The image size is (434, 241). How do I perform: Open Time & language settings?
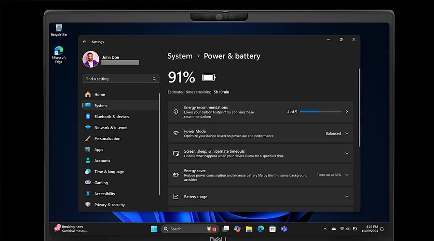(109, 172)
